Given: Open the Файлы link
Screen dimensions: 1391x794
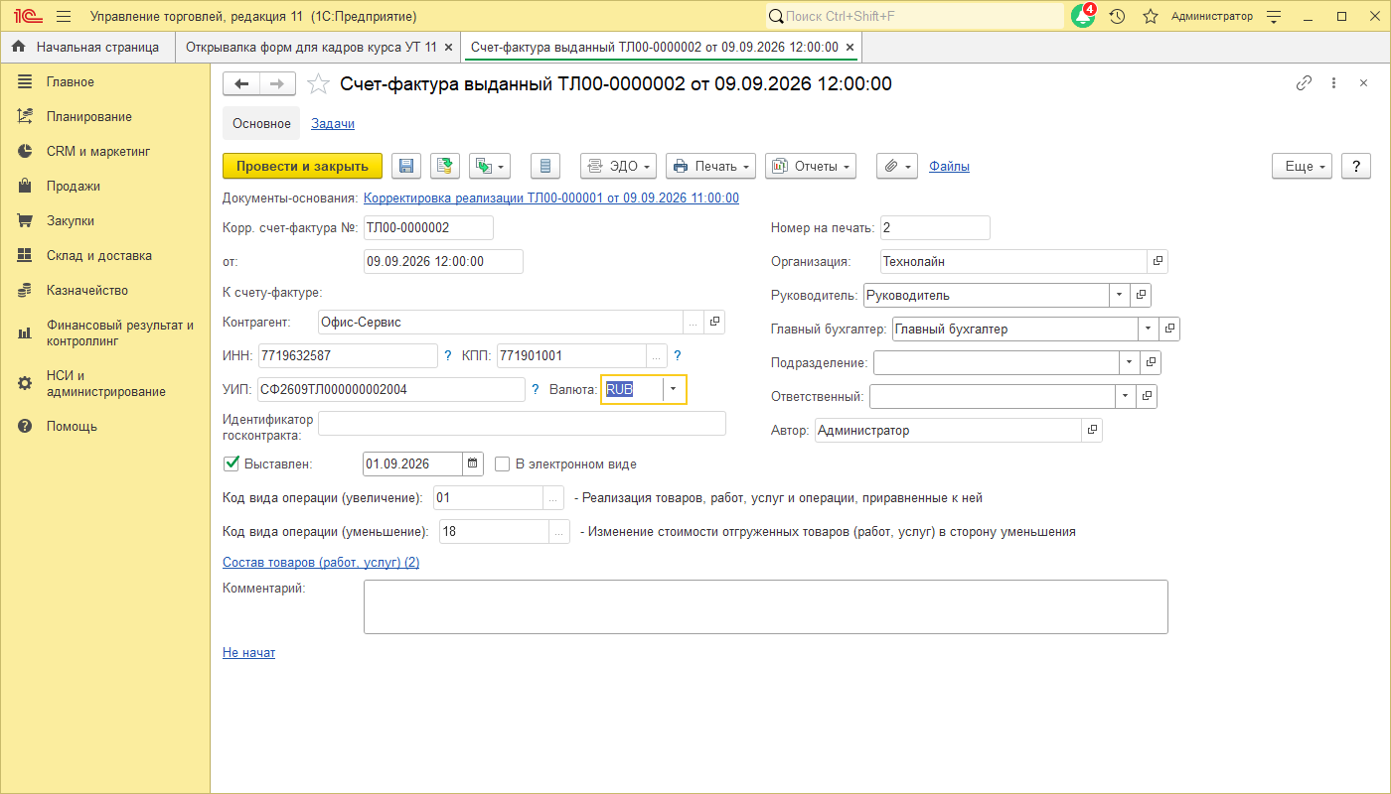Looking at the screenshot, I should coord(949,167).
